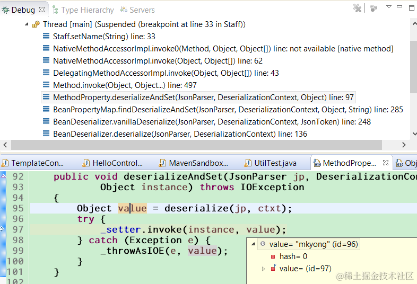
Task: Click the override marker at line 92
Action: [3, 176]
